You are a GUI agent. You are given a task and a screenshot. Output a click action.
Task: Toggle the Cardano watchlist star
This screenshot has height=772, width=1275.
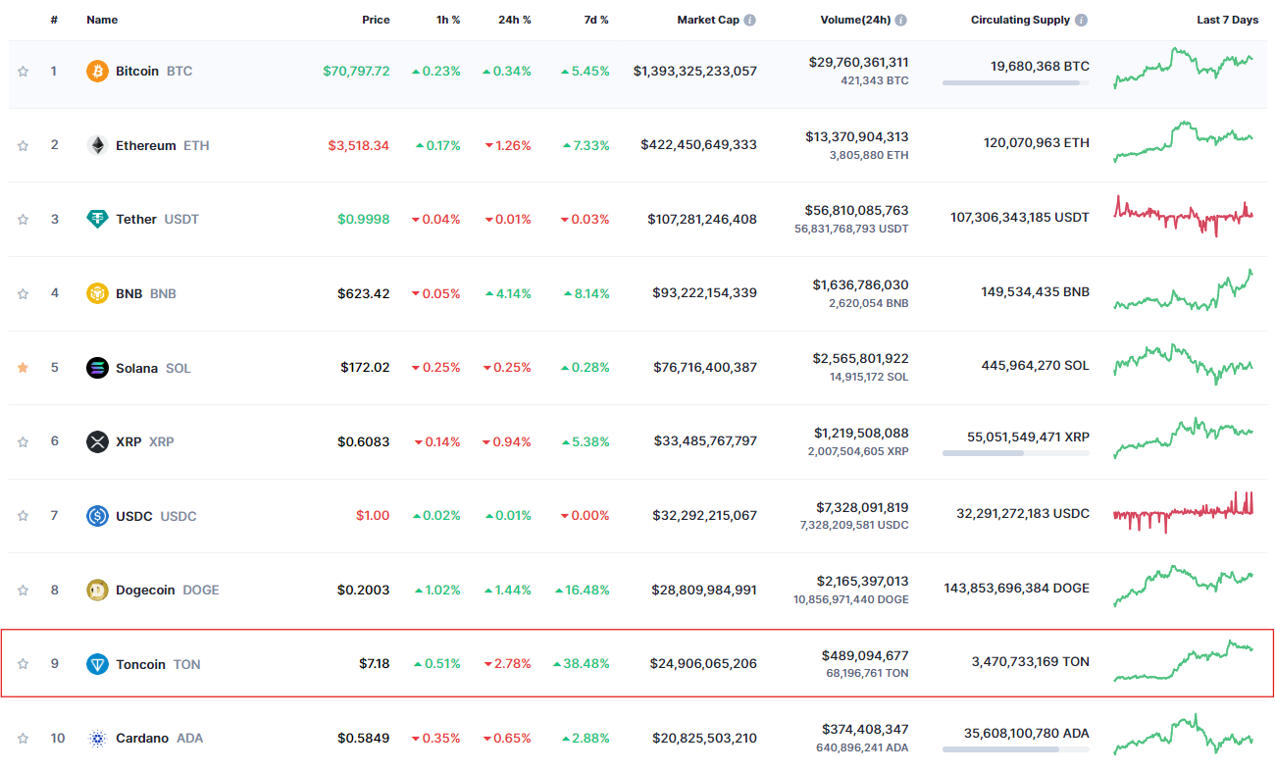pos(23,738)
